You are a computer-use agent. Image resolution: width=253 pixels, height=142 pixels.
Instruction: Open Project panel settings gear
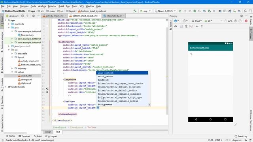[x=33, y=16]
